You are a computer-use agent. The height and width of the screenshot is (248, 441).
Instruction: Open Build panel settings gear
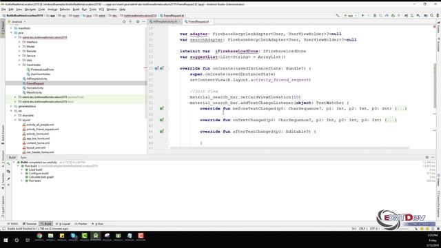coord(427,157)
